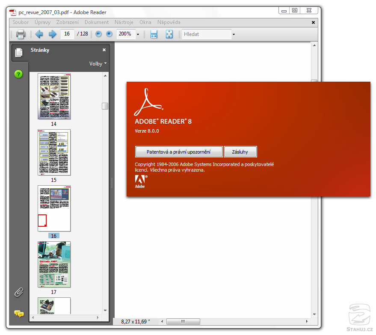Open the zoom percentage dropdown arrow
The image size is (376, 335).
pyautogui.click(x=138, y=34)
